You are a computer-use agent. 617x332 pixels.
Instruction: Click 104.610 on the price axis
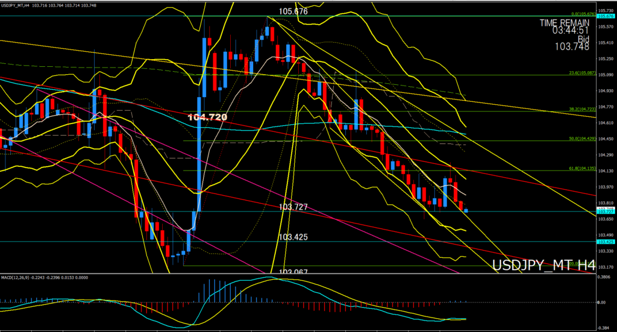pyautogui.click(x=606, y=123)
